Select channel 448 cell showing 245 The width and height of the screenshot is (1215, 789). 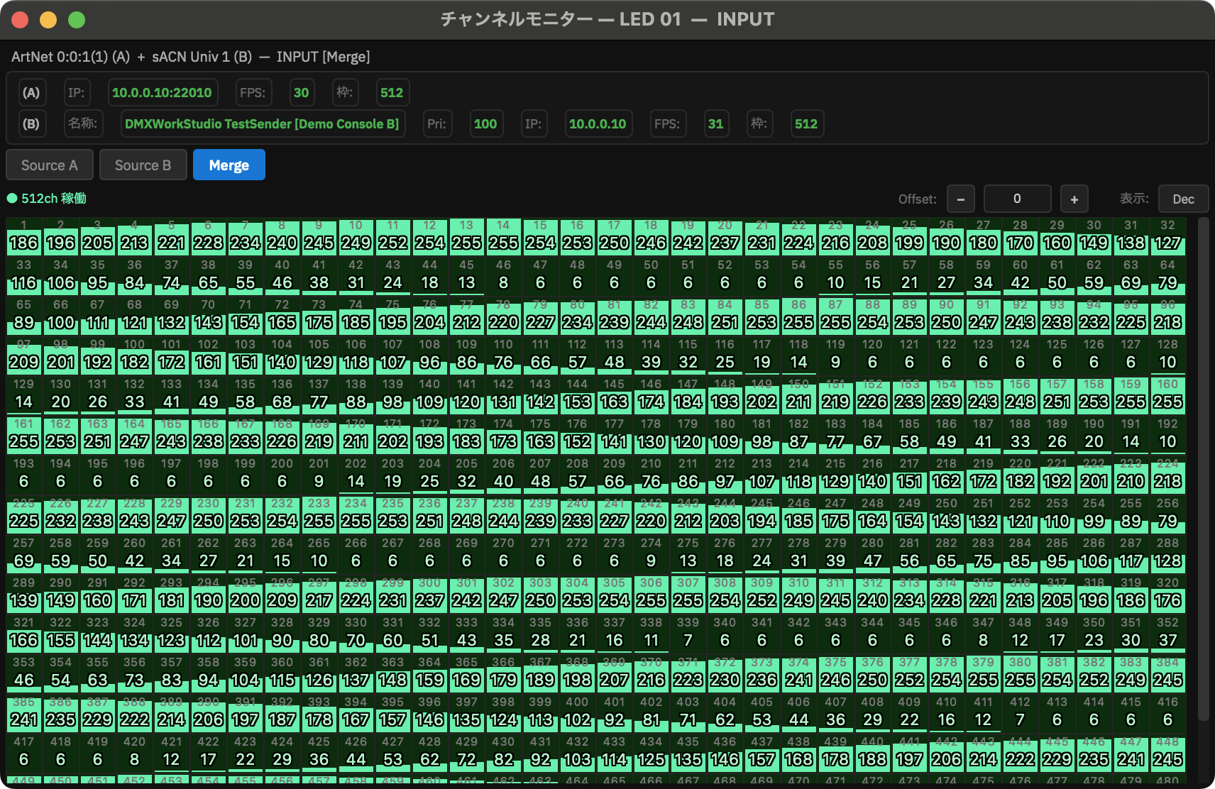(x=1168, y=753)
